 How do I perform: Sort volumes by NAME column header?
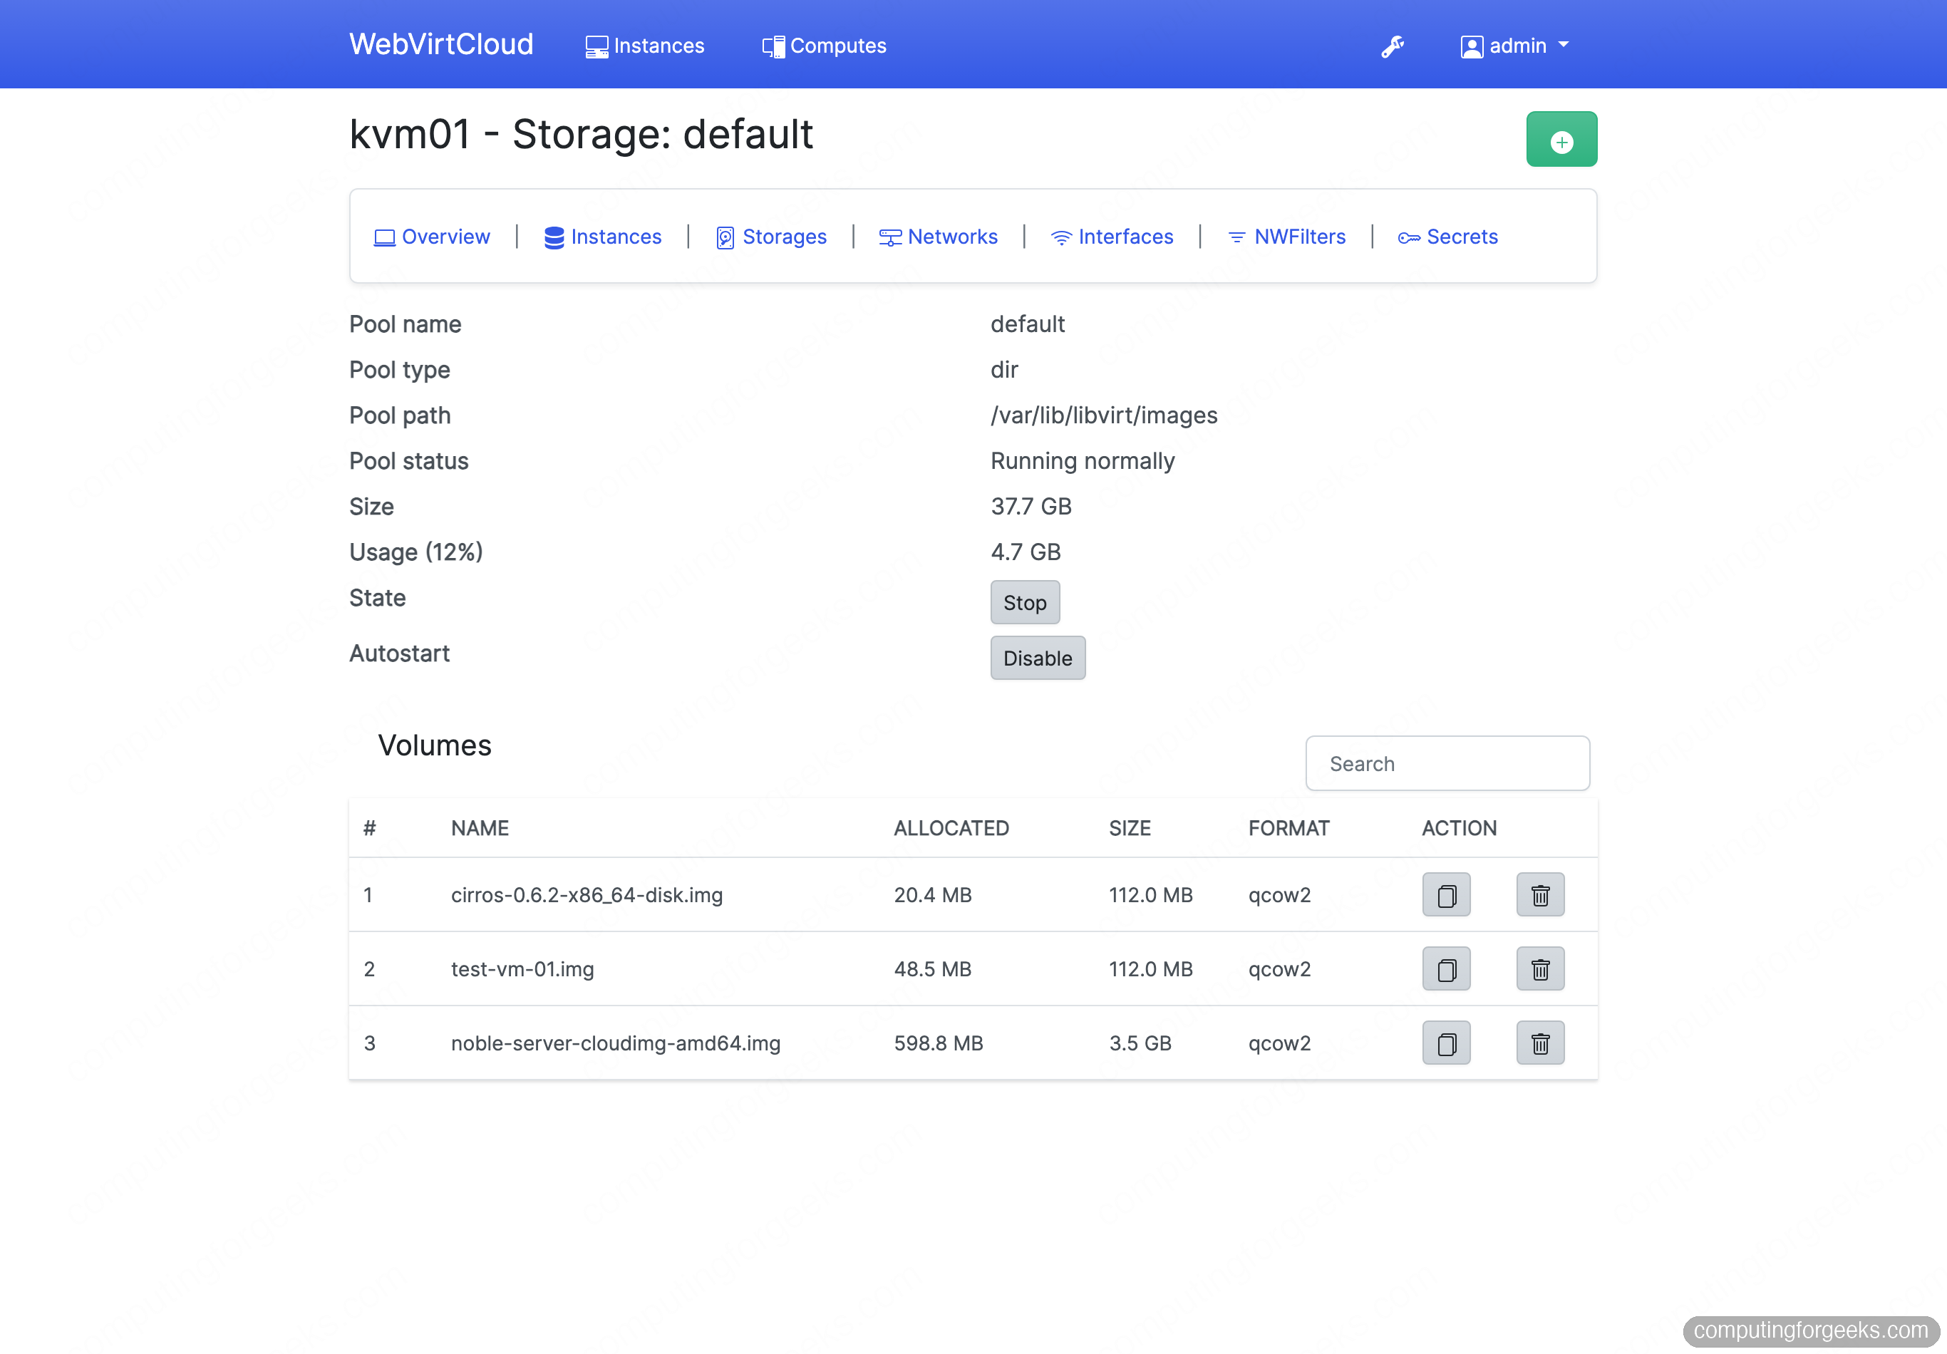tap(480, 827)
